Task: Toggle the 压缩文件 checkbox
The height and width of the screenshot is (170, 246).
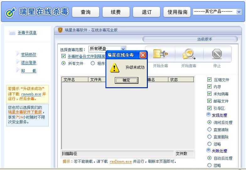Action: [x=209, y=80]
